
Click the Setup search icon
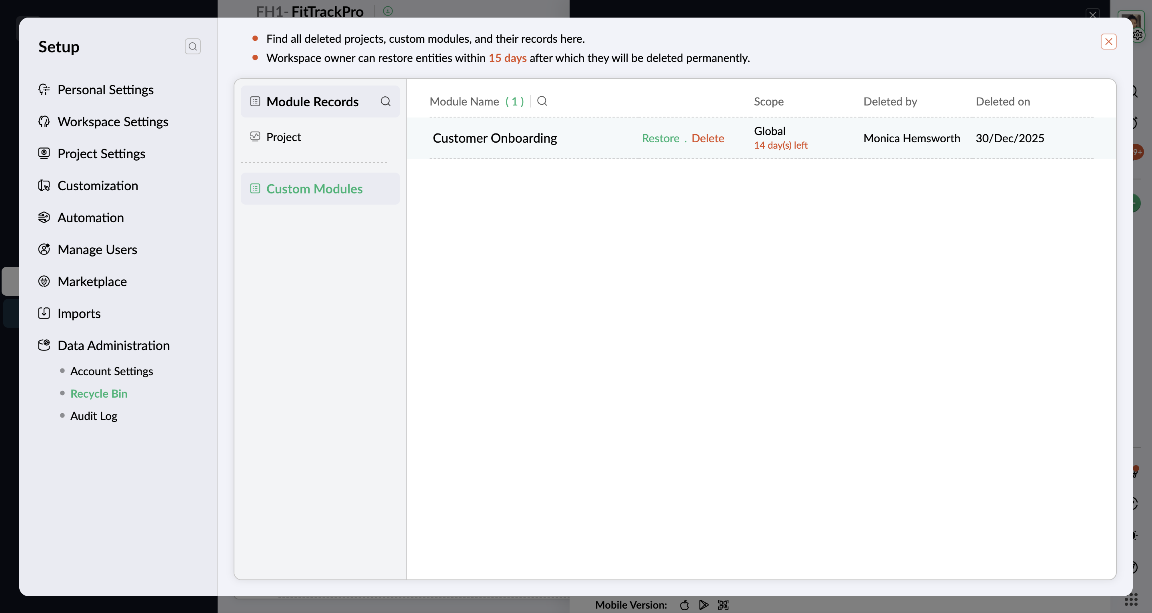(x=192, y=46)
